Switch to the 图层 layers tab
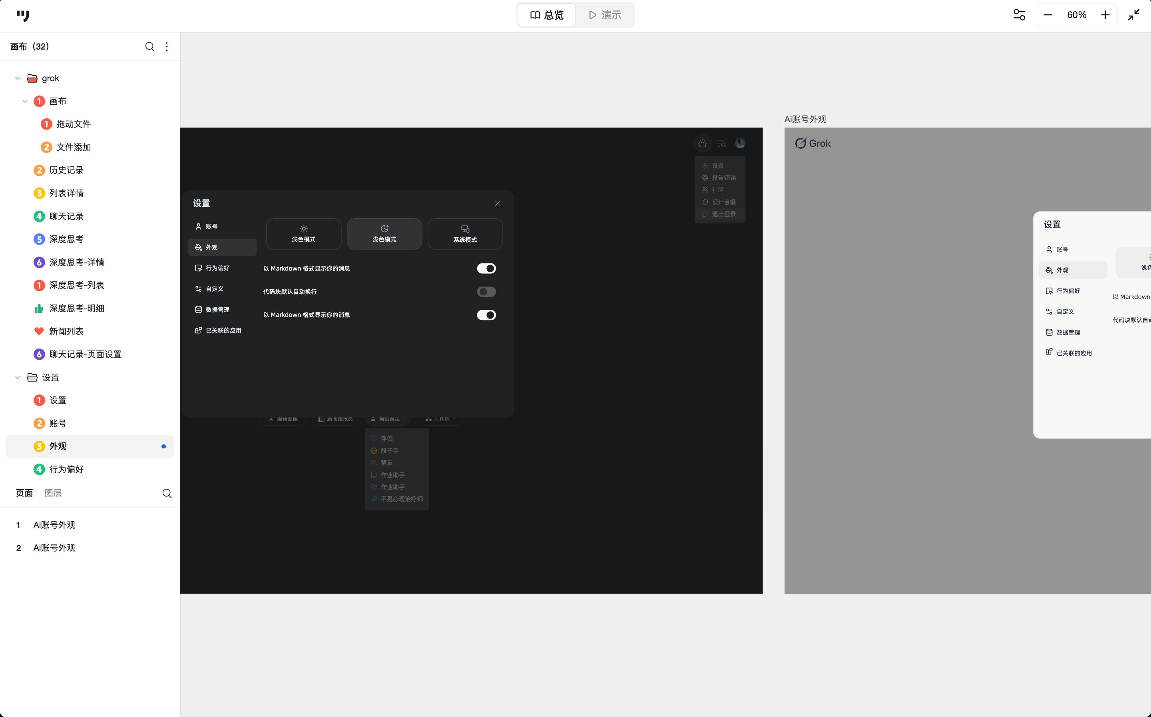Viewport: 1151px width, 717px height. coord(53,493)
